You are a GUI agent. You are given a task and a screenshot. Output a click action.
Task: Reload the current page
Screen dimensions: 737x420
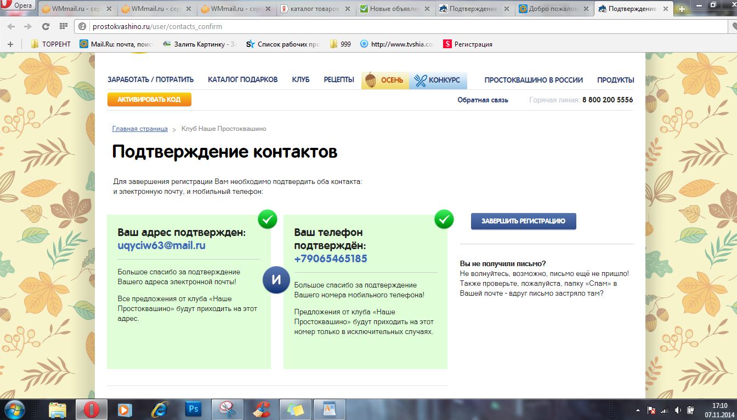(46, 26)
